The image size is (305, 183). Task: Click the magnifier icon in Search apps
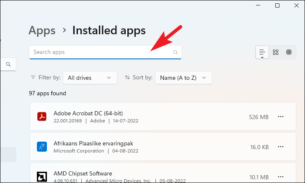pos(175,52)
